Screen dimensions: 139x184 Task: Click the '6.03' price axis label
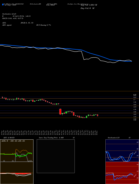click(x=135, y=97)
